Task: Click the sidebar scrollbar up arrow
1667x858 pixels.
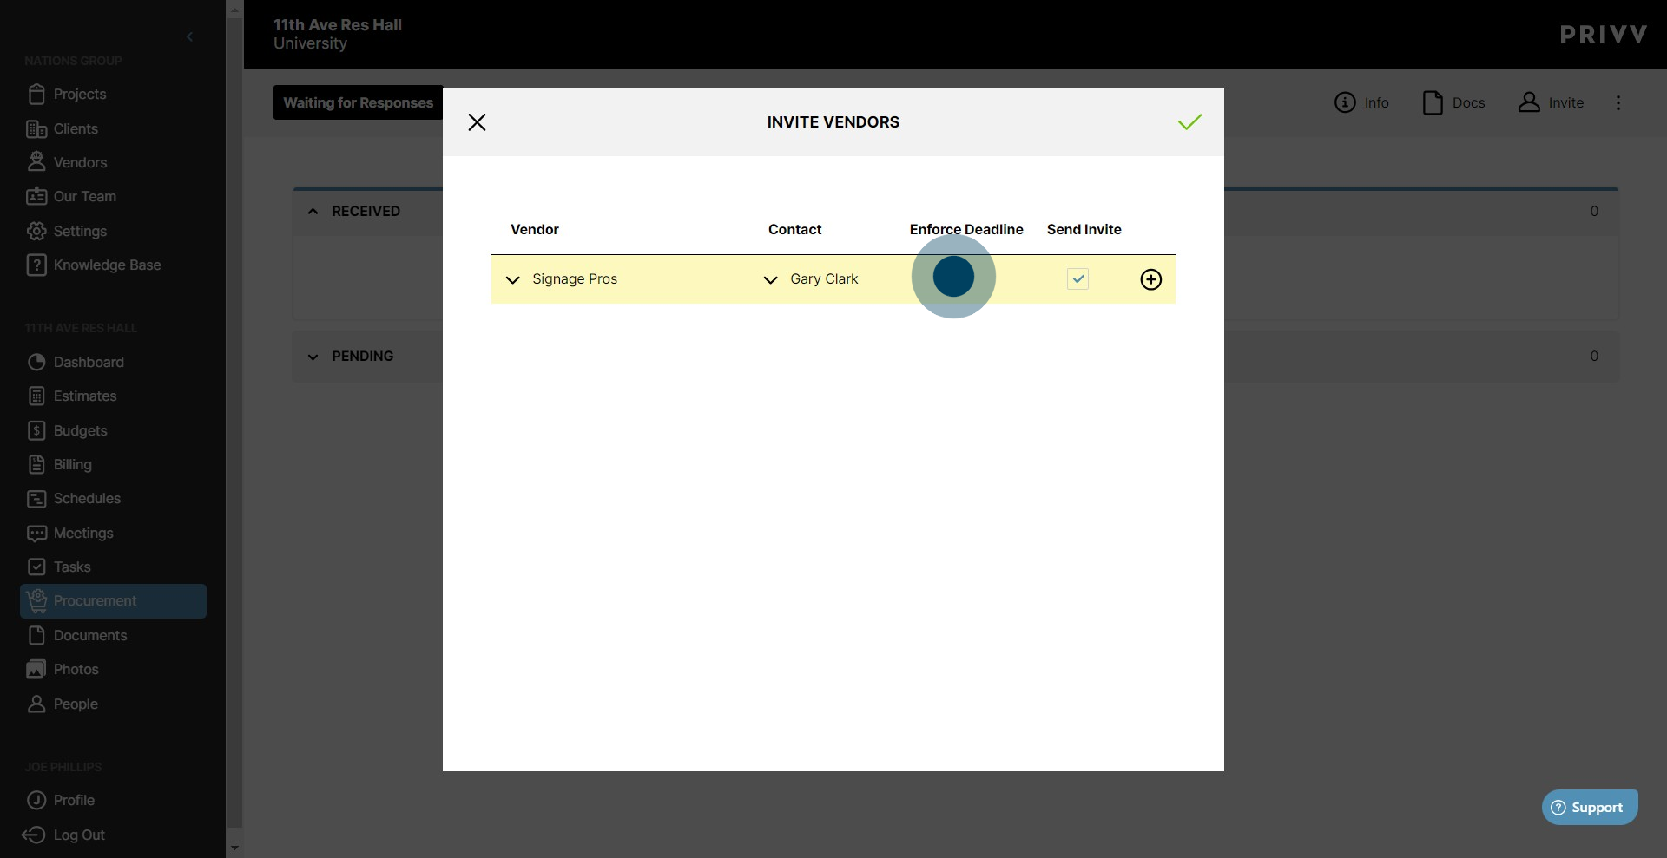Action: [x=234, y=9]
